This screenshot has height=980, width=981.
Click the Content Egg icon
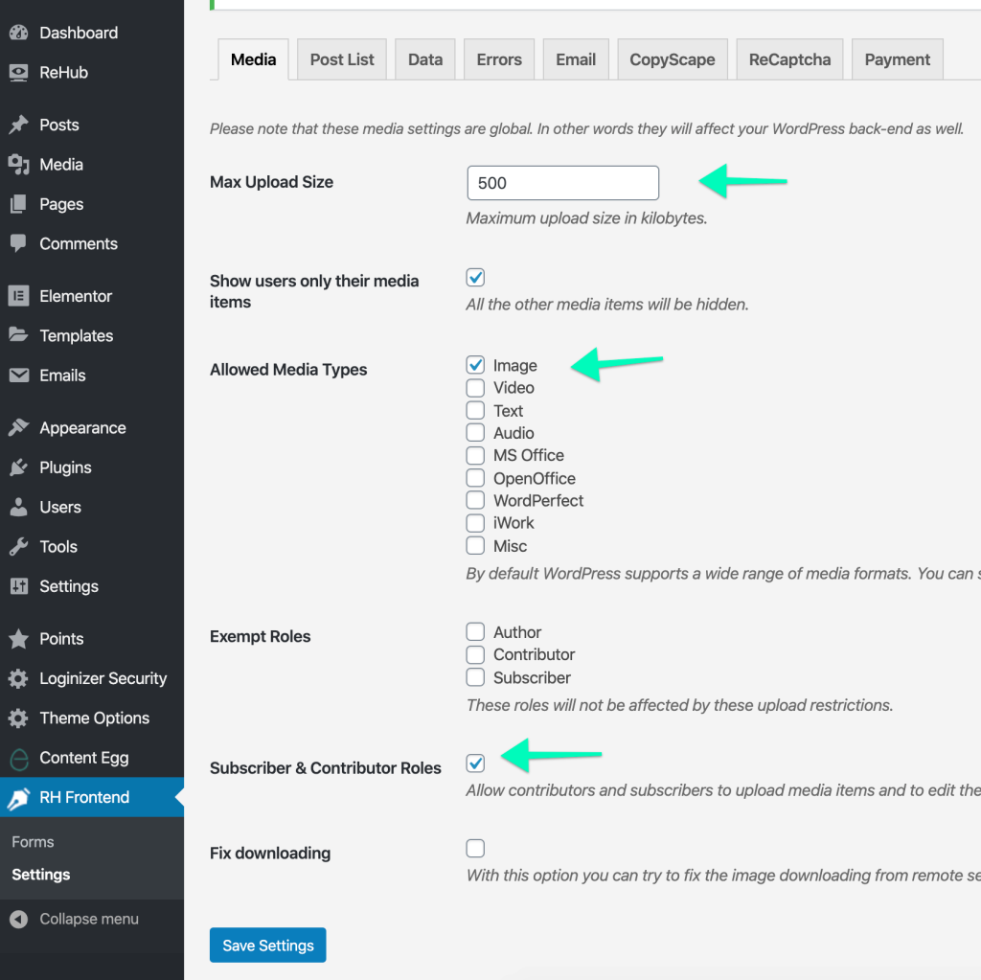18,758
